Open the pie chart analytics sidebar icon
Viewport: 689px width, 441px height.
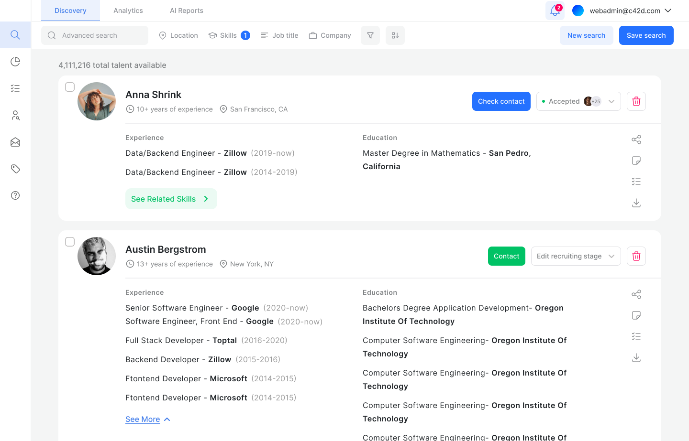15,62
